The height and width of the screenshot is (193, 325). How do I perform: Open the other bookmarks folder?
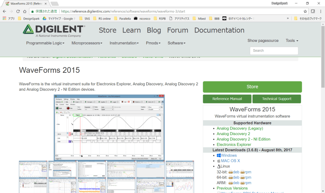point(308,18)
